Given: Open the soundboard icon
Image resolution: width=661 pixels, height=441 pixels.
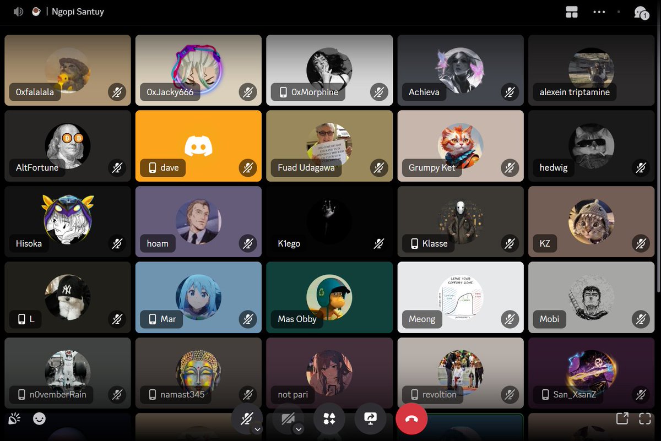Looking at the screenshot, I should [x=14, y=419].
